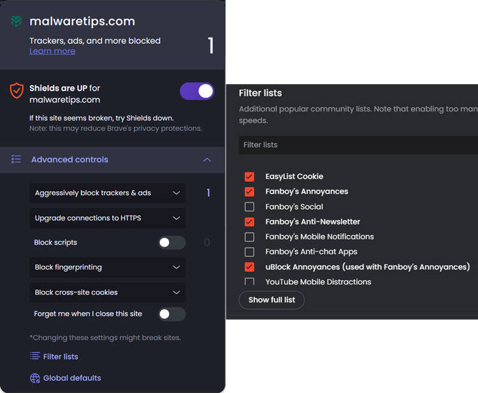Screen dimensions: 478x393
Task: Check Fanboy's Mobile Notifications checkbox
Action: [249, 236]
